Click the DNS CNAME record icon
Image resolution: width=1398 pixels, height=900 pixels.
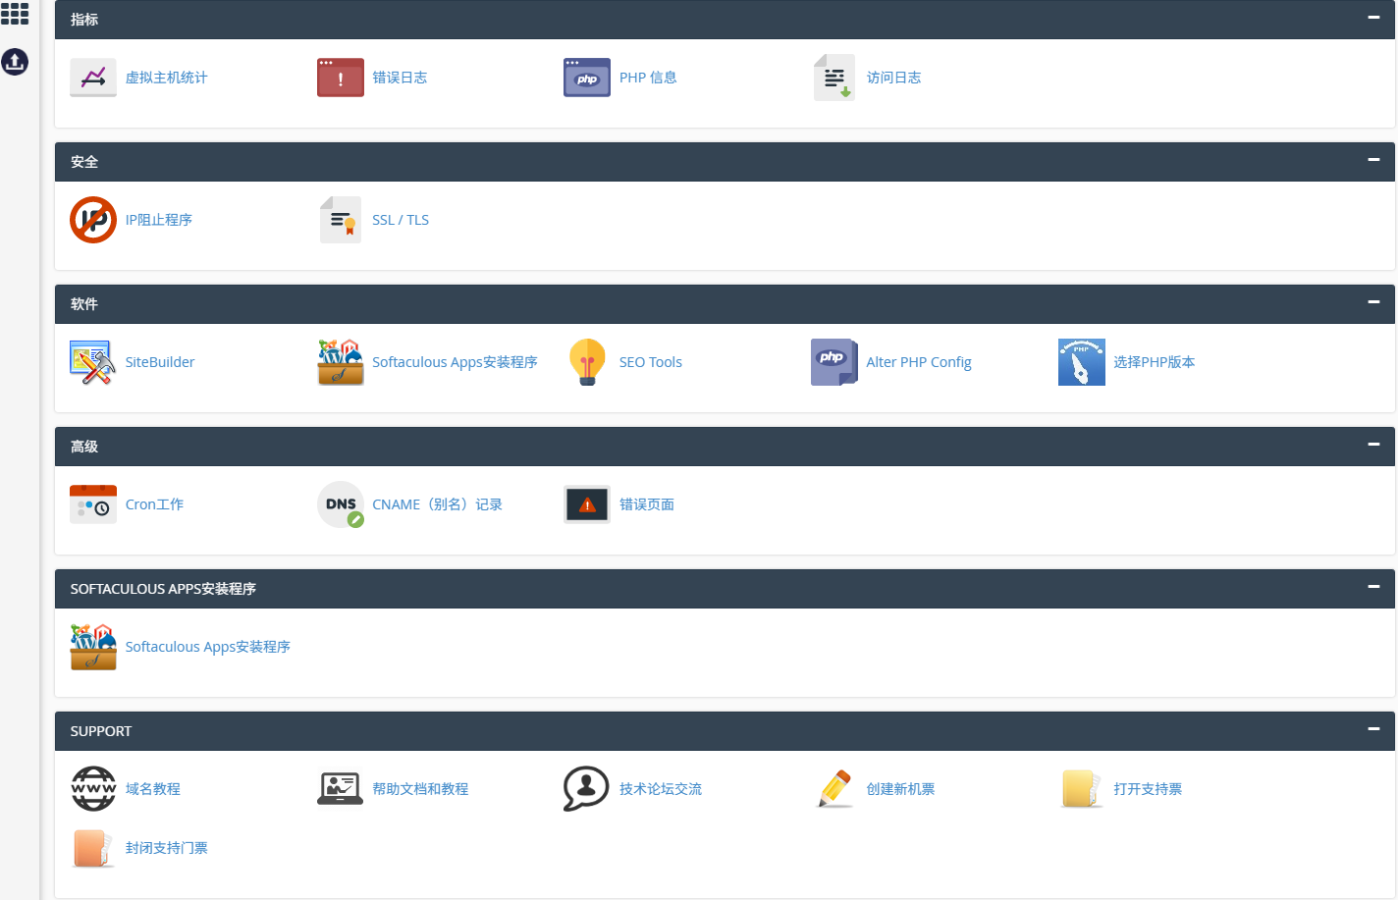point(340,504)
